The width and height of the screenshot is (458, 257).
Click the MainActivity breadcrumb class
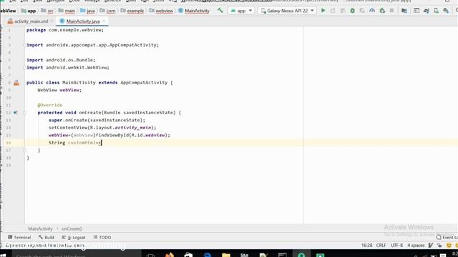coord(194,11)
